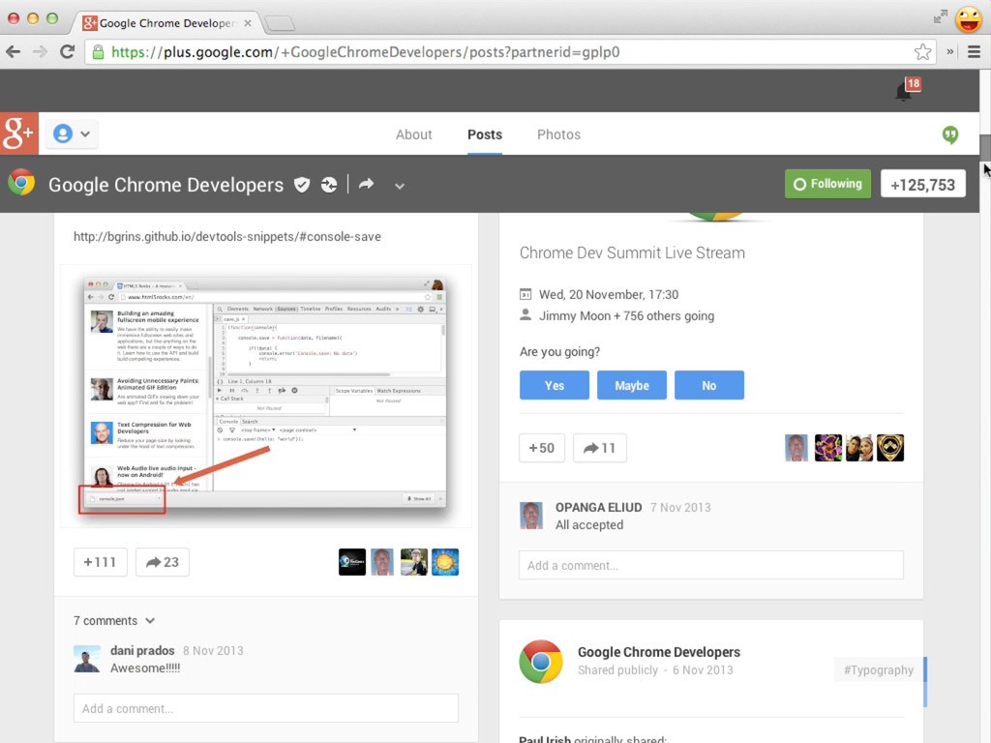Screen dimensions: 991x743
Task: Open the notifications bell with 18 badge
Action: (904, 92)
